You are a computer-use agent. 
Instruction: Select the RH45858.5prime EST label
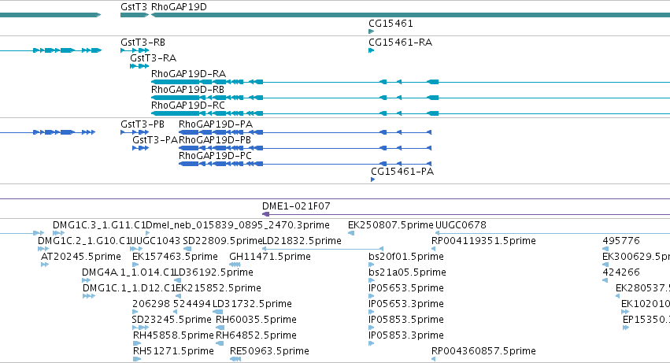173,336
